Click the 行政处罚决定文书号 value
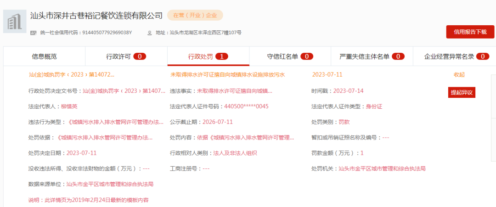496x207 pixels. pyautogui.click(x=124, y=91)
